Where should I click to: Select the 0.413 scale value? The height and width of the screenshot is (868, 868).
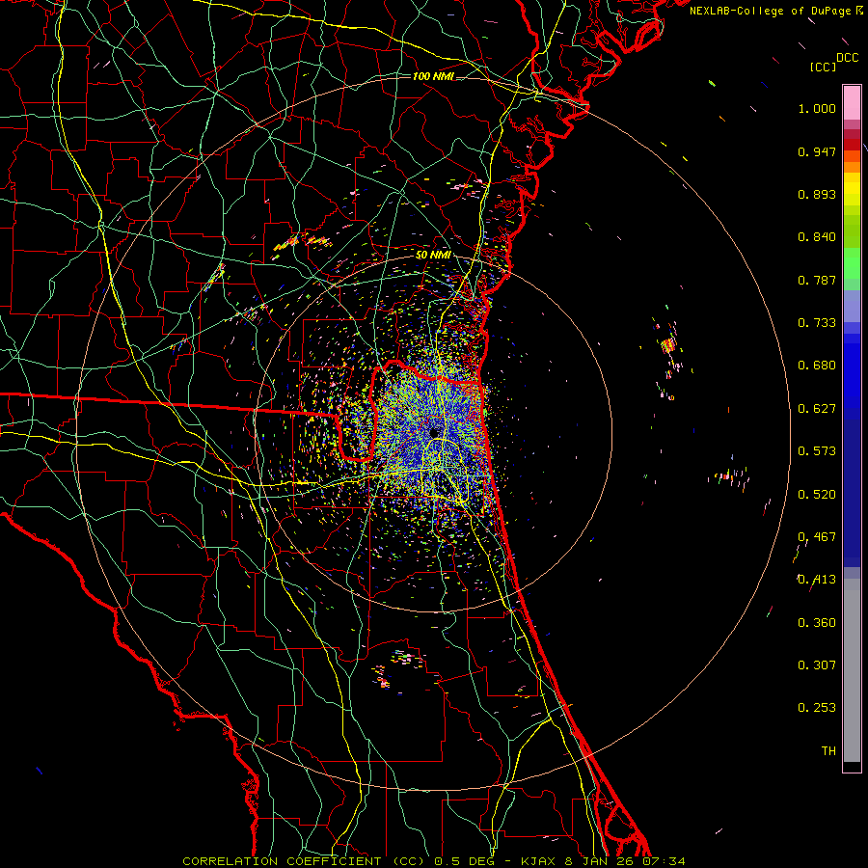(x=817, y=580)
